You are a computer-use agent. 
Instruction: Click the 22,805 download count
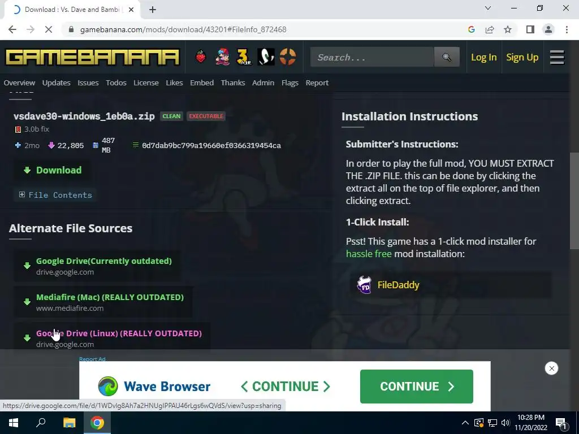(71, 146)
